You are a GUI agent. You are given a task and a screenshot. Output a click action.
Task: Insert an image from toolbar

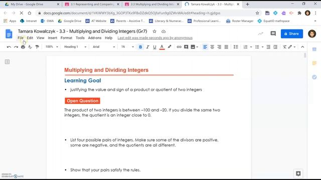(193, 47)
